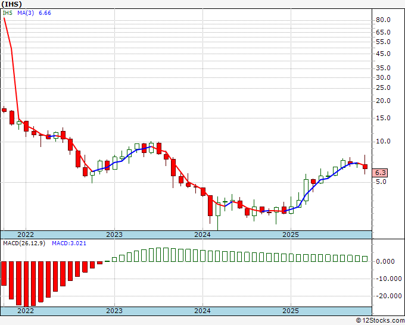Viewport: 405px width, 325px height.
Task: Click the 20.0 price axis label
Action: click(x=383, y=101)
